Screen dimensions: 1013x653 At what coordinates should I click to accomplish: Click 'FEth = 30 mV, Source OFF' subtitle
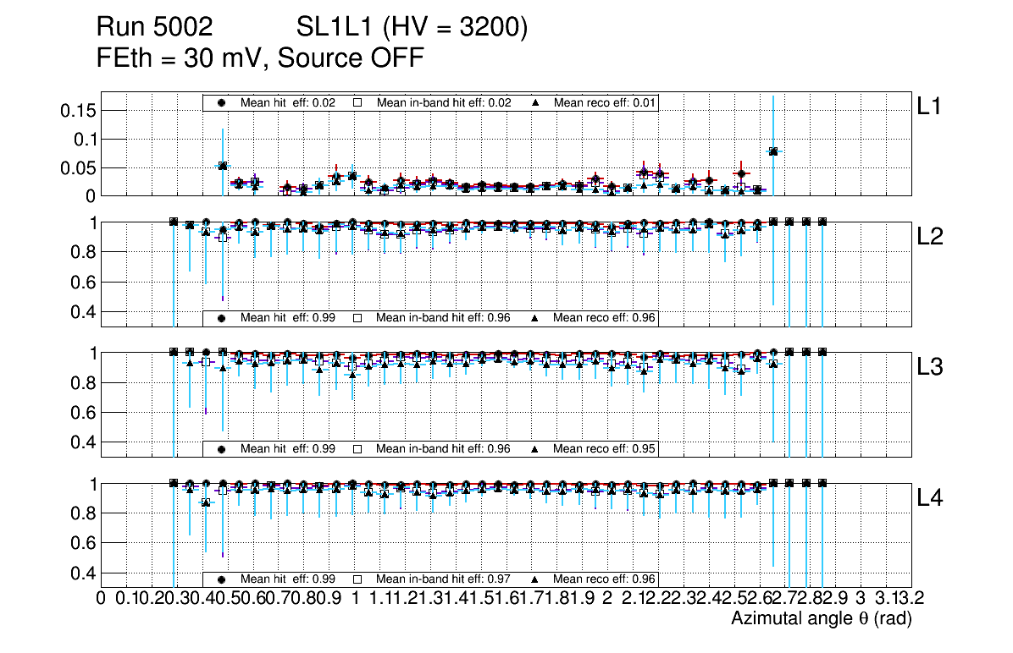[x=260, y=58]
